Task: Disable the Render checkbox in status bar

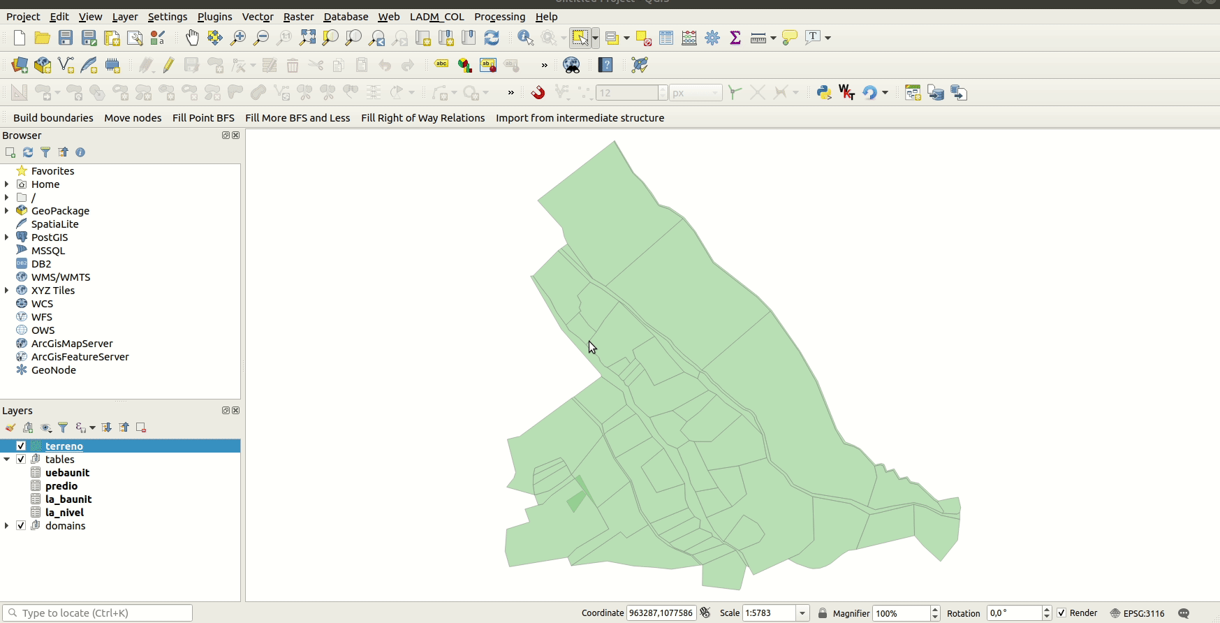Action: coord(1061,613)
